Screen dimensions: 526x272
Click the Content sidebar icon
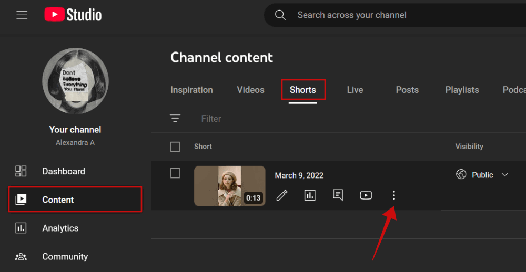pos(21,200)
